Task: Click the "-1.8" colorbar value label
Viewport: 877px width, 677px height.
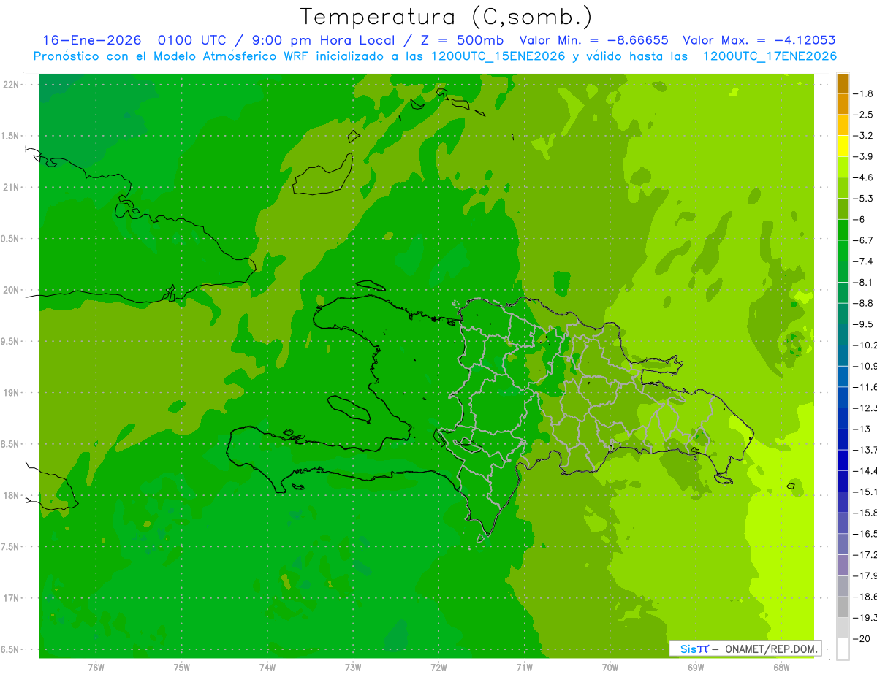Action: (x=864, y=93)
